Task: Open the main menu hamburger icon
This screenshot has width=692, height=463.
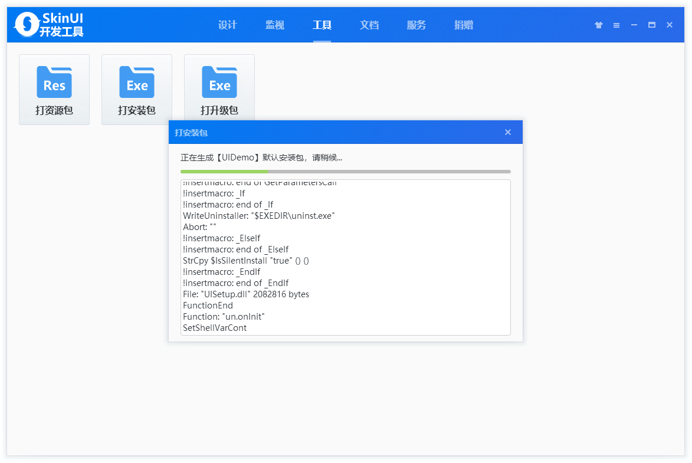Action: 616,25
